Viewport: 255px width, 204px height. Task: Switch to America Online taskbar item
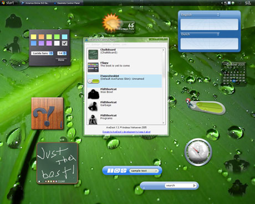(x=35, y=3)
